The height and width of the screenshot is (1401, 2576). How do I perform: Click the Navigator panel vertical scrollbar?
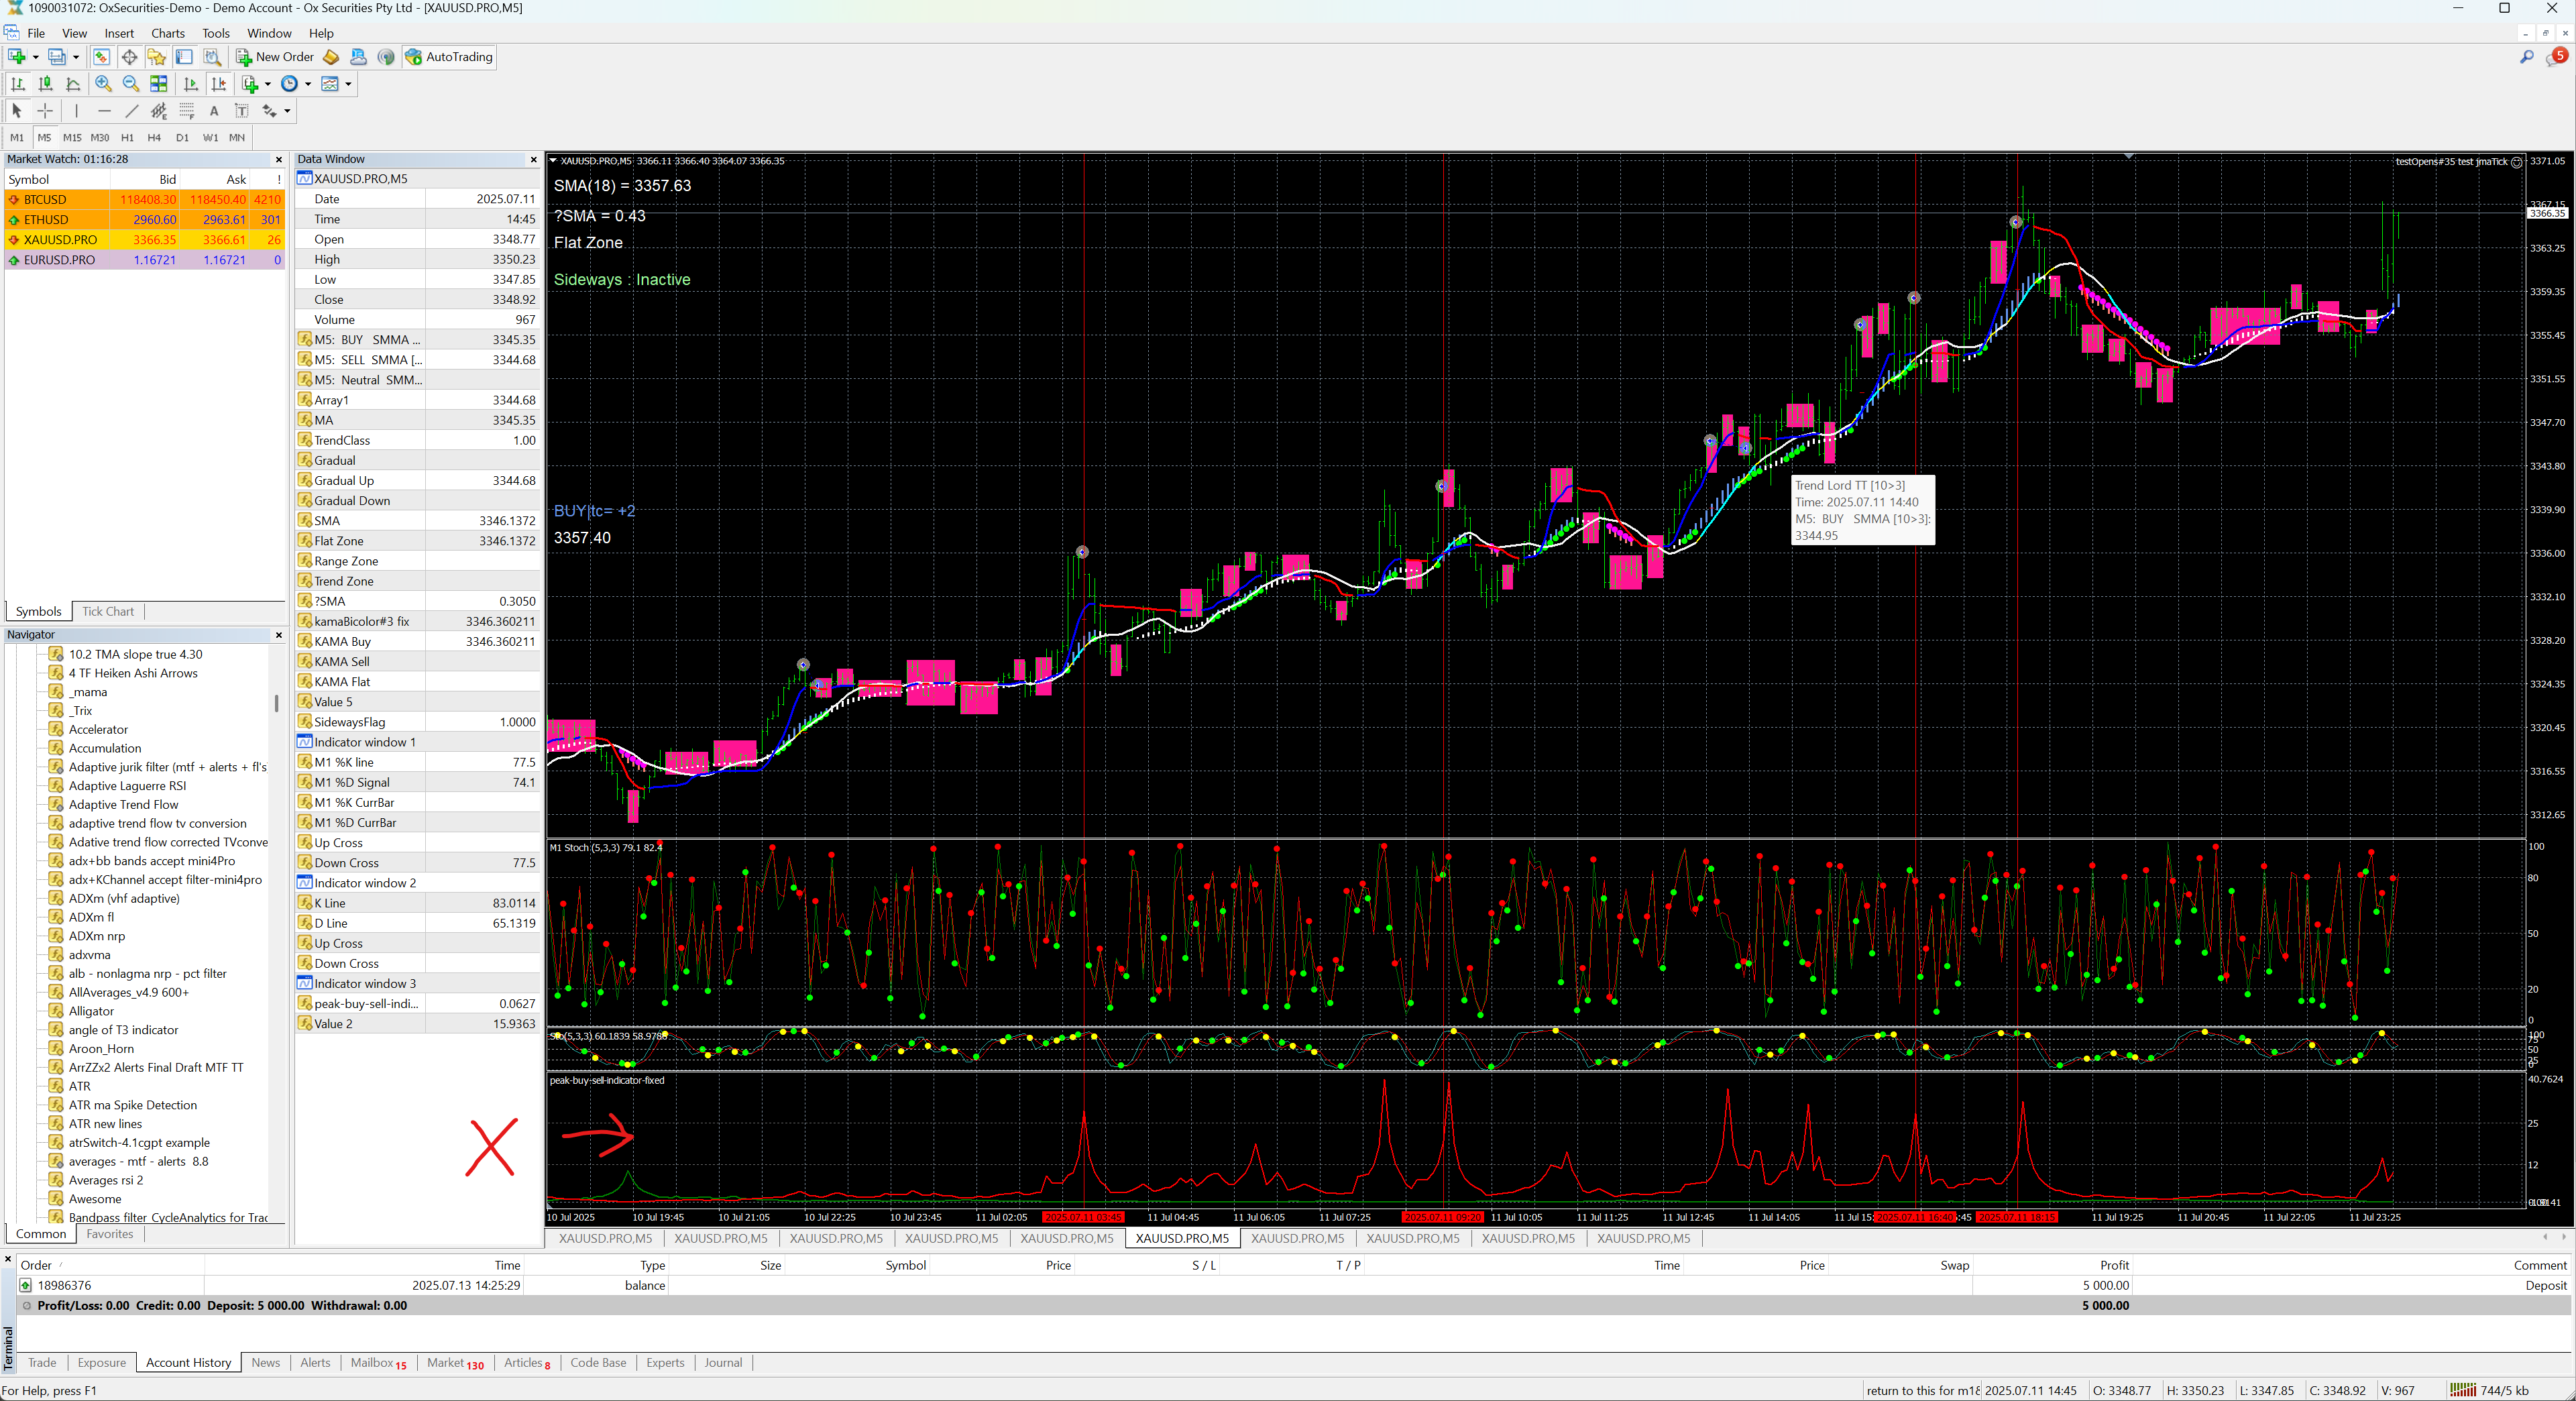[x=276, y=703]
